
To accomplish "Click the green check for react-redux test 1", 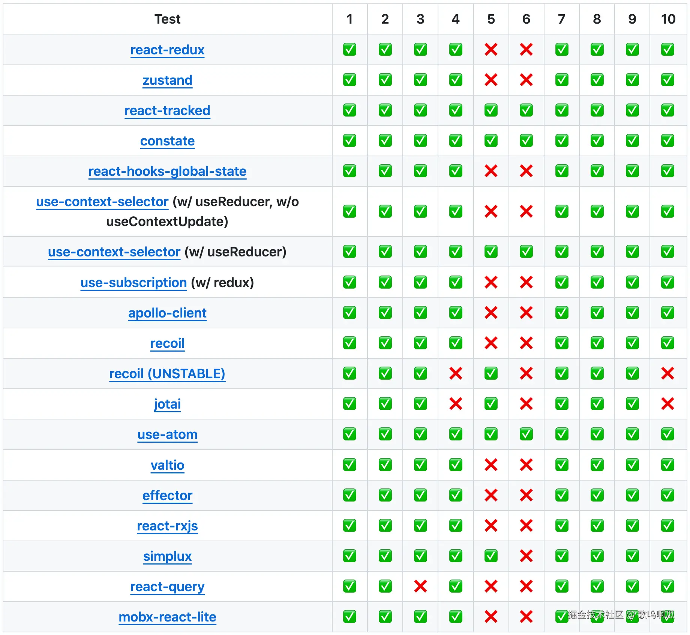I will pyautogui.click(x=349, y=49).
